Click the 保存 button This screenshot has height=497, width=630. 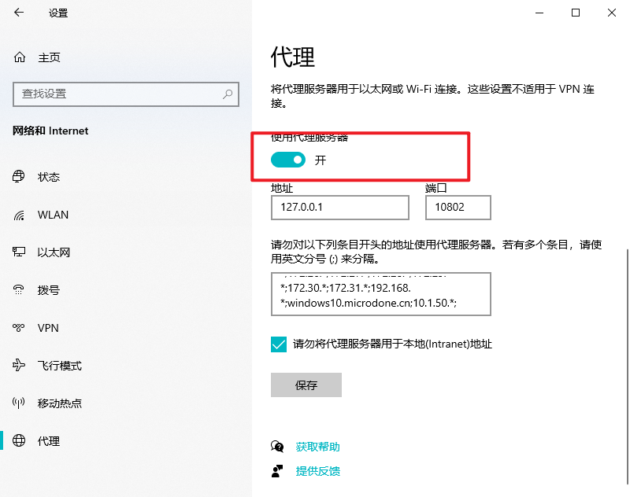(306, 385)
